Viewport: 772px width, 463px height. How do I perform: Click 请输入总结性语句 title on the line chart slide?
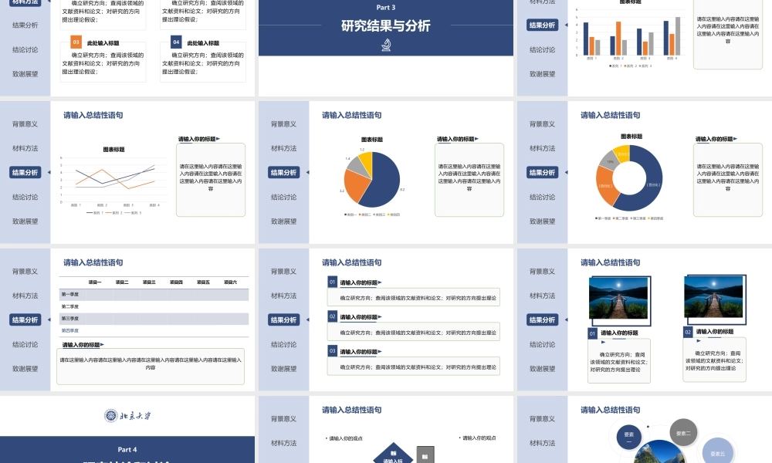pyautogui.click(x=93, y=115)
